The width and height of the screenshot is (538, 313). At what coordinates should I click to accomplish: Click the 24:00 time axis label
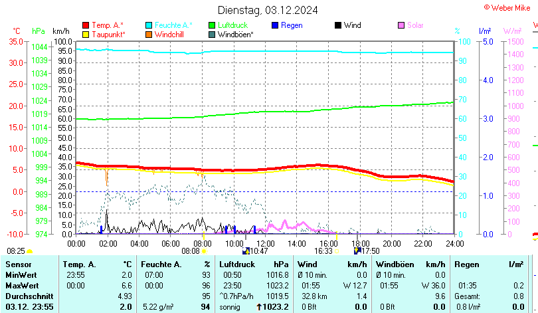pyautogui.click(x=454, y=244)
